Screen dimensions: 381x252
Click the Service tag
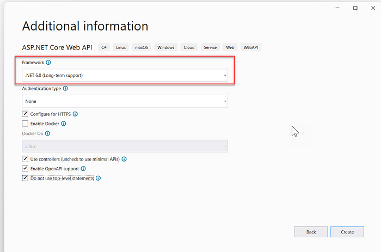point(210,47)
